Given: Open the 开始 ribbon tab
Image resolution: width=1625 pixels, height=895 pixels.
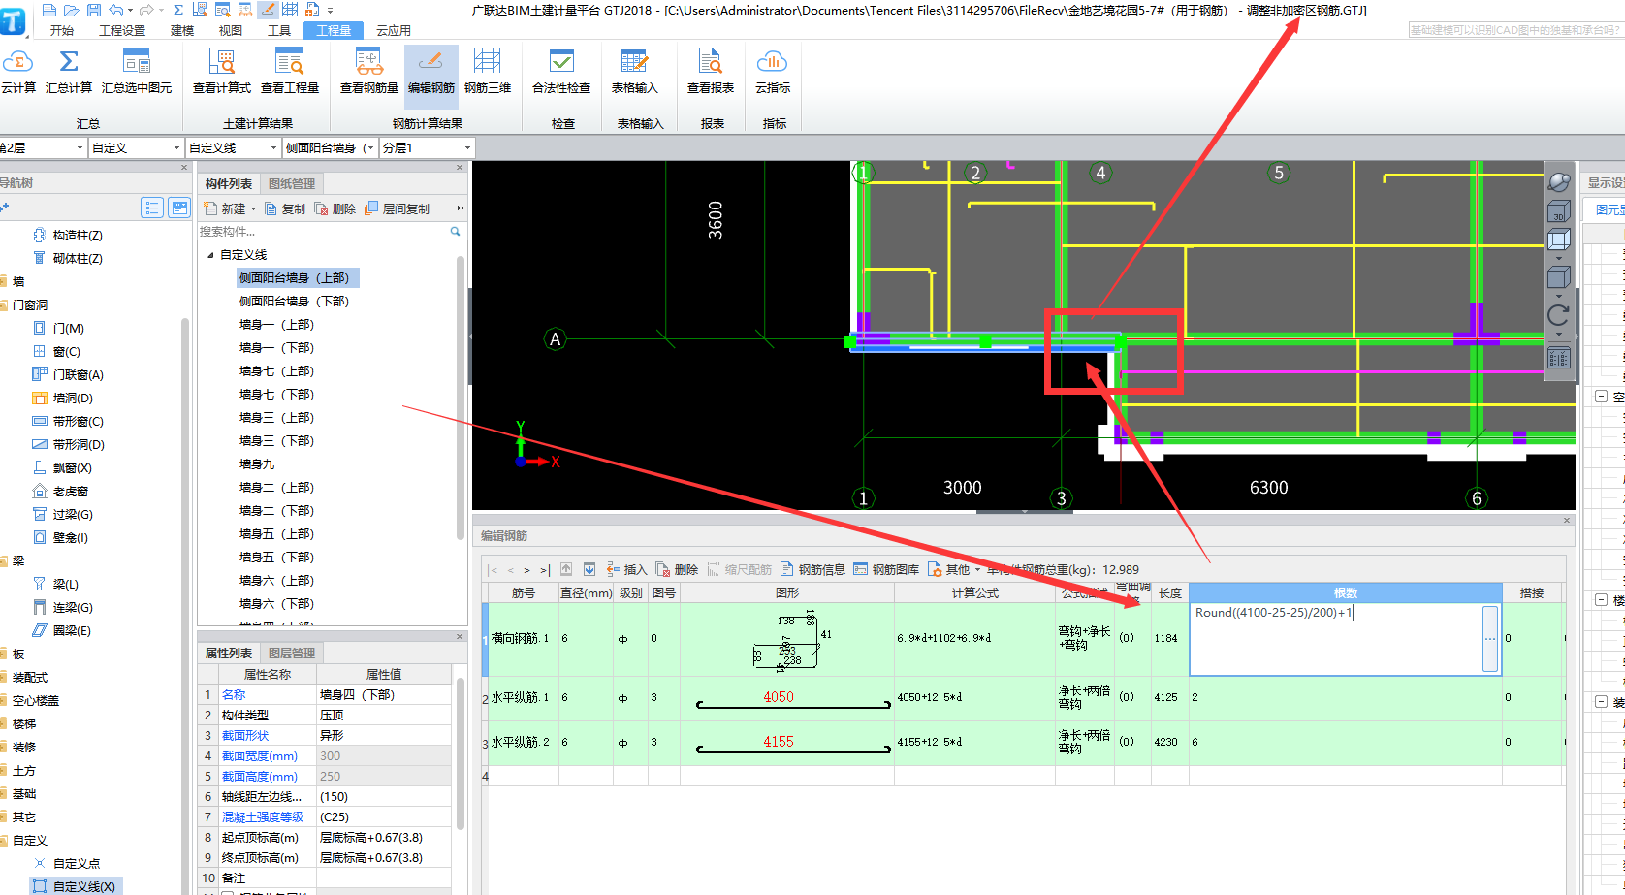Looking at the screenshot, I should pos(62,30).
